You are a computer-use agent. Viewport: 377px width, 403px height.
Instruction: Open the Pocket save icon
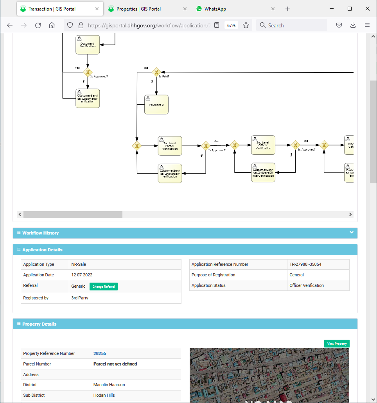pos(339,25)
